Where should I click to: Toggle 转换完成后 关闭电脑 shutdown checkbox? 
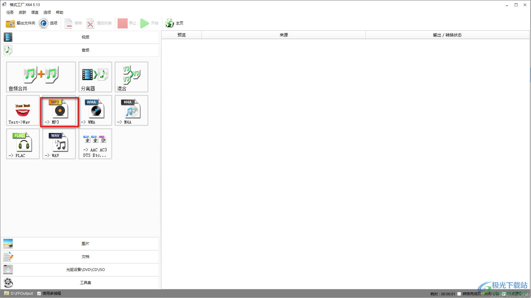(459, 294)
